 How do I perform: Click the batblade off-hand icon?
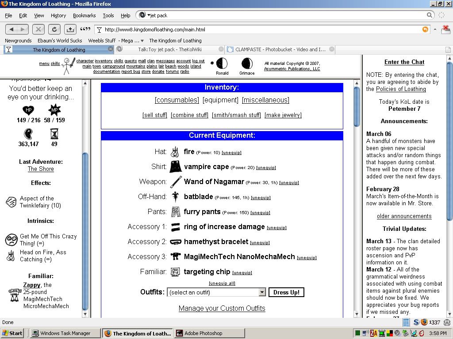[x=175, y=197]
